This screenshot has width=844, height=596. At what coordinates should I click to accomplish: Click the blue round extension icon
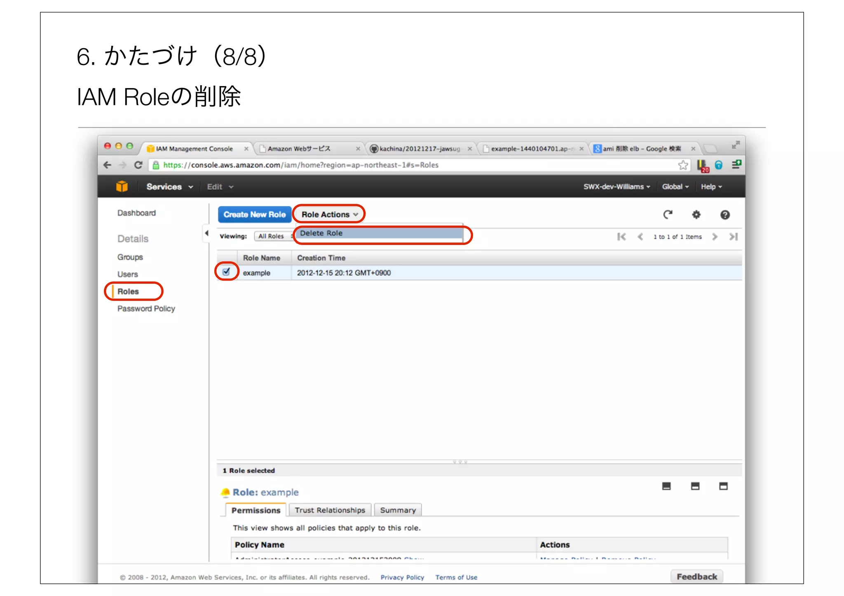tap(719, 165)
